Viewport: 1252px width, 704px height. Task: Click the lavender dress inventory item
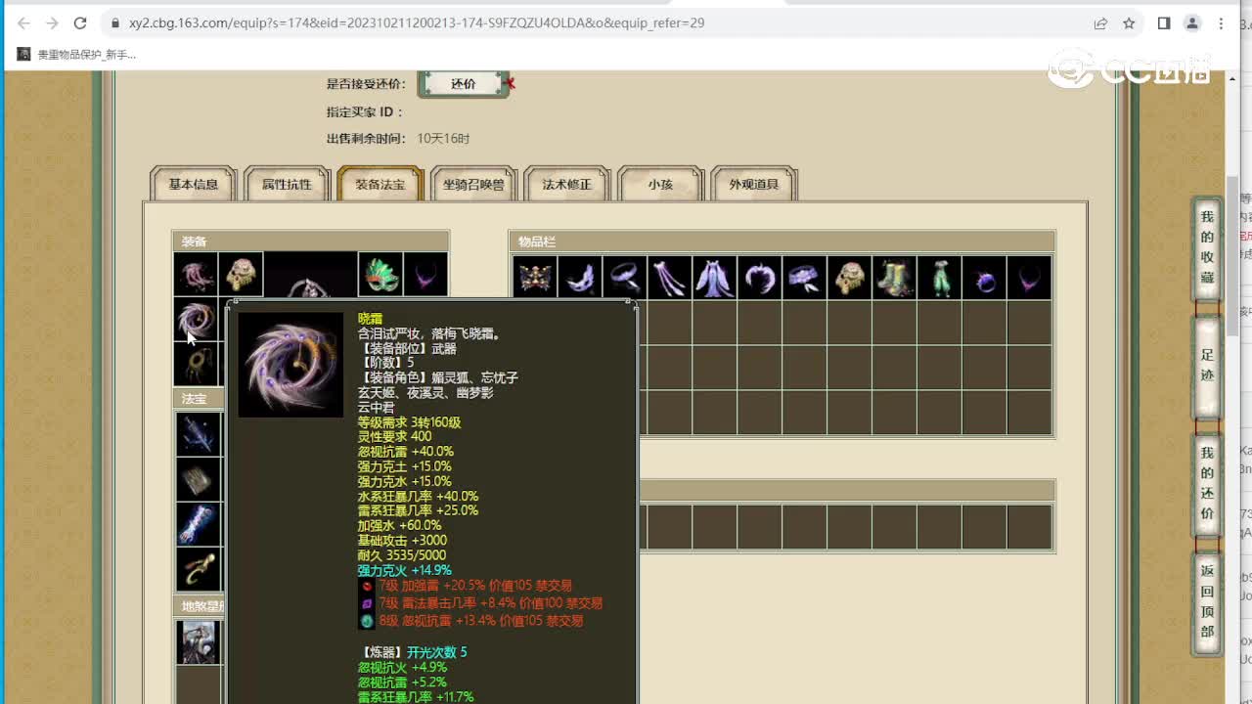coord(714,278)
